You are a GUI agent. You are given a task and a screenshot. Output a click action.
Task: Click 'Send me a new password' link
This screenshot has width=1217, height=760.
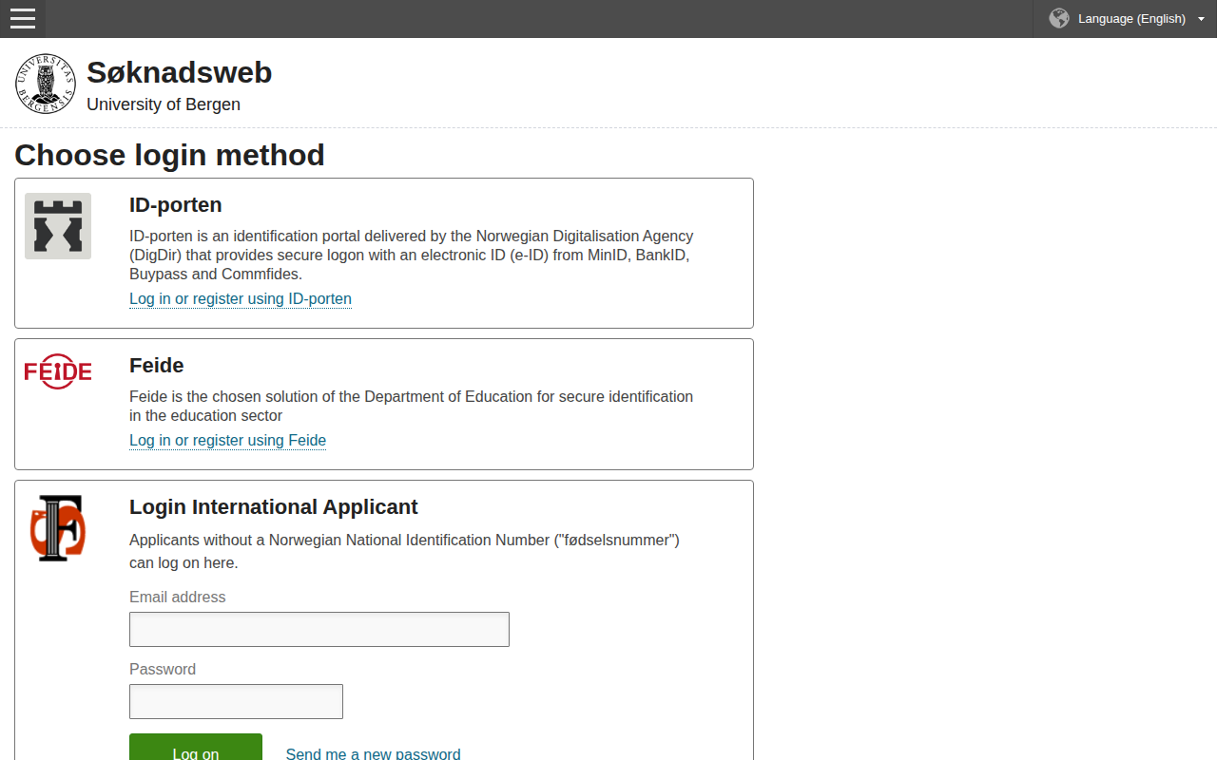pyautogui.click(x=373, y=753)
